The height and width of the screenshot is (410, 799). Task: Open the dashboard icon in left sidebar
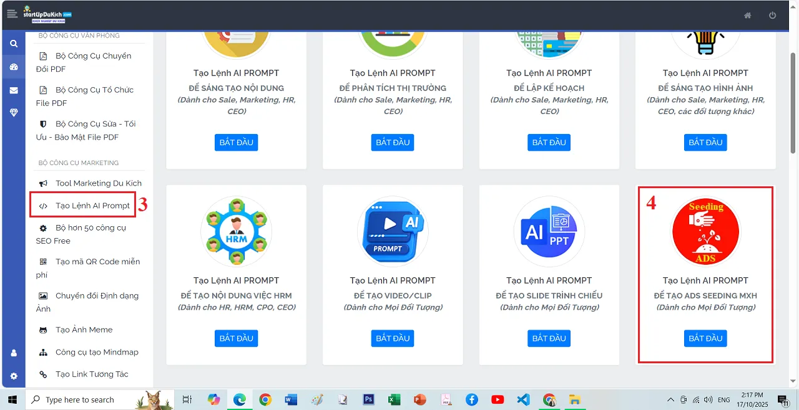point(13,67)
